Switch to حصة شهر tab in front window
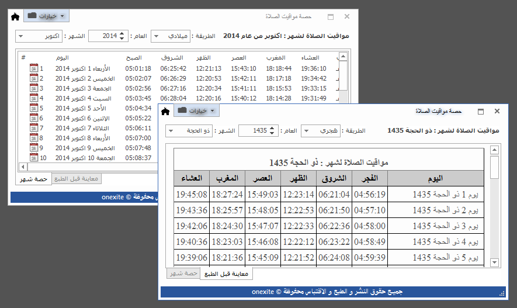 [x=183, y=274]
